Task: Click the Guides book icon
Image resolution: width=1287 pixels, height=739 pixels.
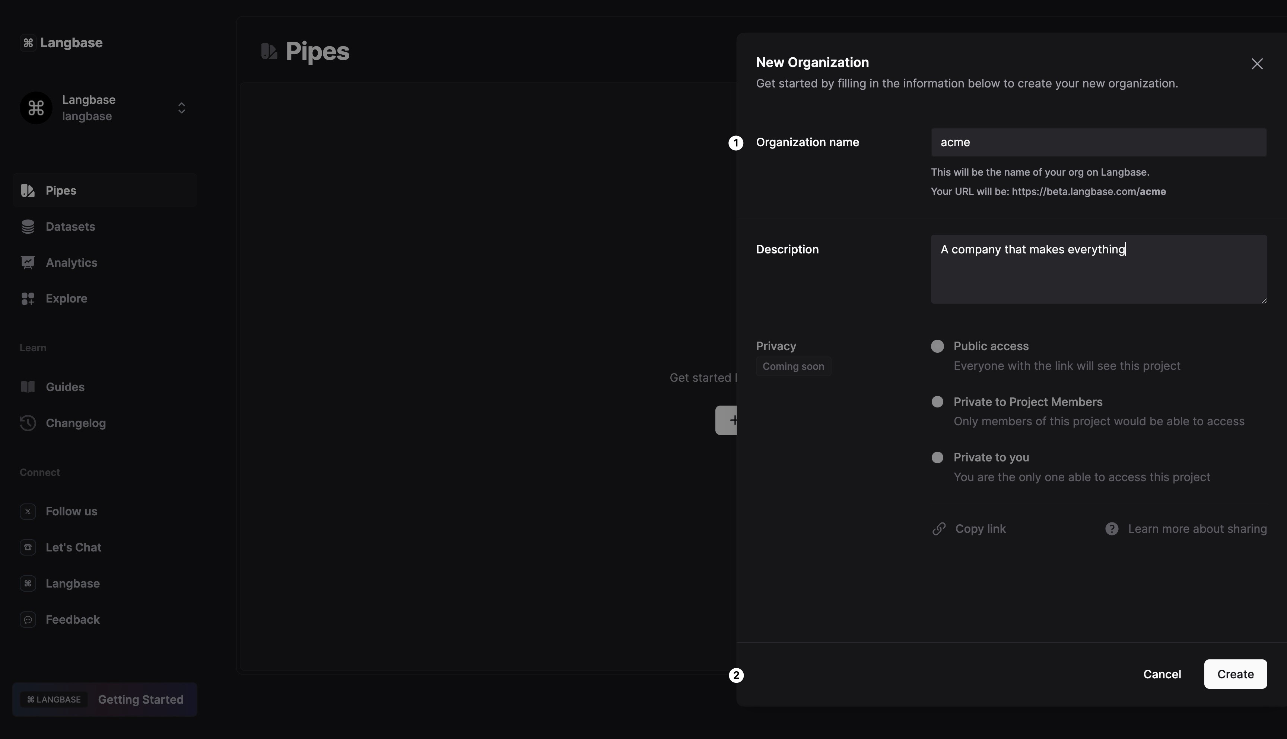Action: pos(28,387)
